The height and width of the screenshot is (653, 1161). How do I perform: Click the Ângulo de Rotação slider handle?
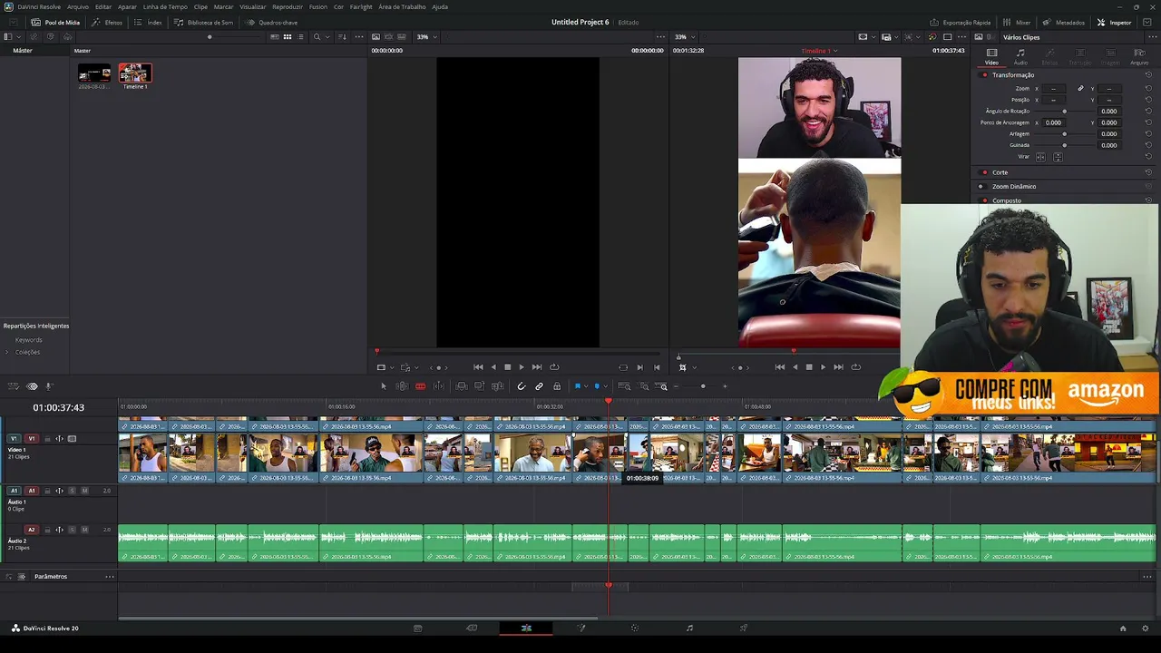click(x=1065, y=112)
